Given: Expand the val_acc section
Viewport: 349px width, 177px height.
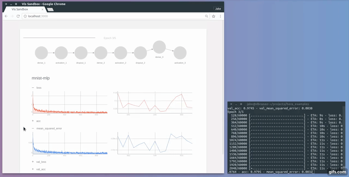Looking at the screenshot, I should [33, 169].
